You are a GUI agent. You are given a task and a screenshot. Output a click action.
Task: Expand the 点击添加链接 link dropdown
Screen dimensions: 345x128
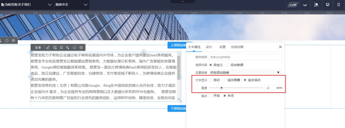[x=246, y=73]
